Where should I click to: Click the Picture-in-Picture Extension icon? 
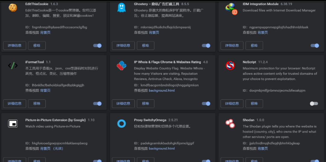(13, 124)
